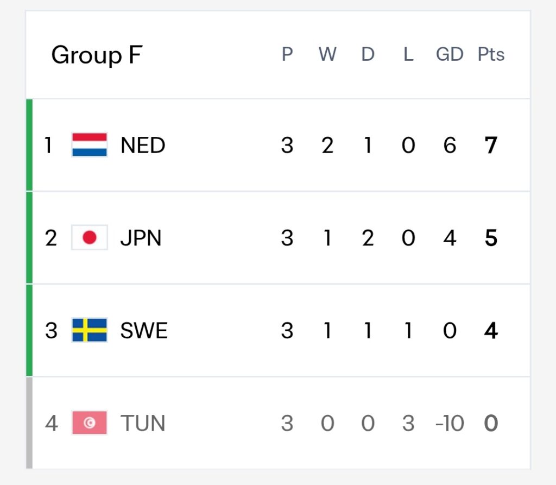
Task: Click Sweden's 4 points value
Action: pyautogui.click(x=491, y=330)
